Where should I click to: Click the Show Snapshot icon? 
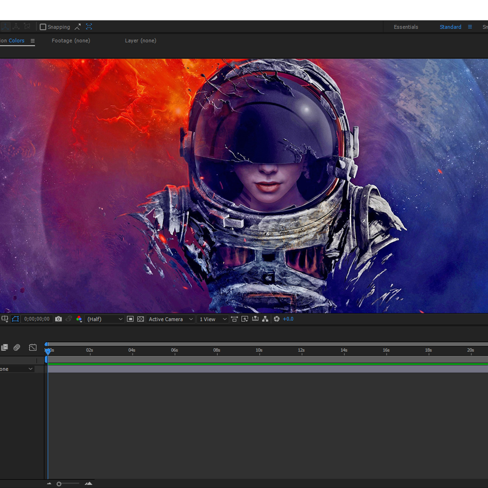[x=69, y=319]
